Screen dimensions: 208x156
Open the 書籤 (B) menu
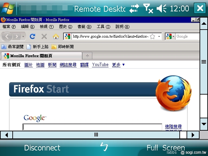click(x=84, y=27)
